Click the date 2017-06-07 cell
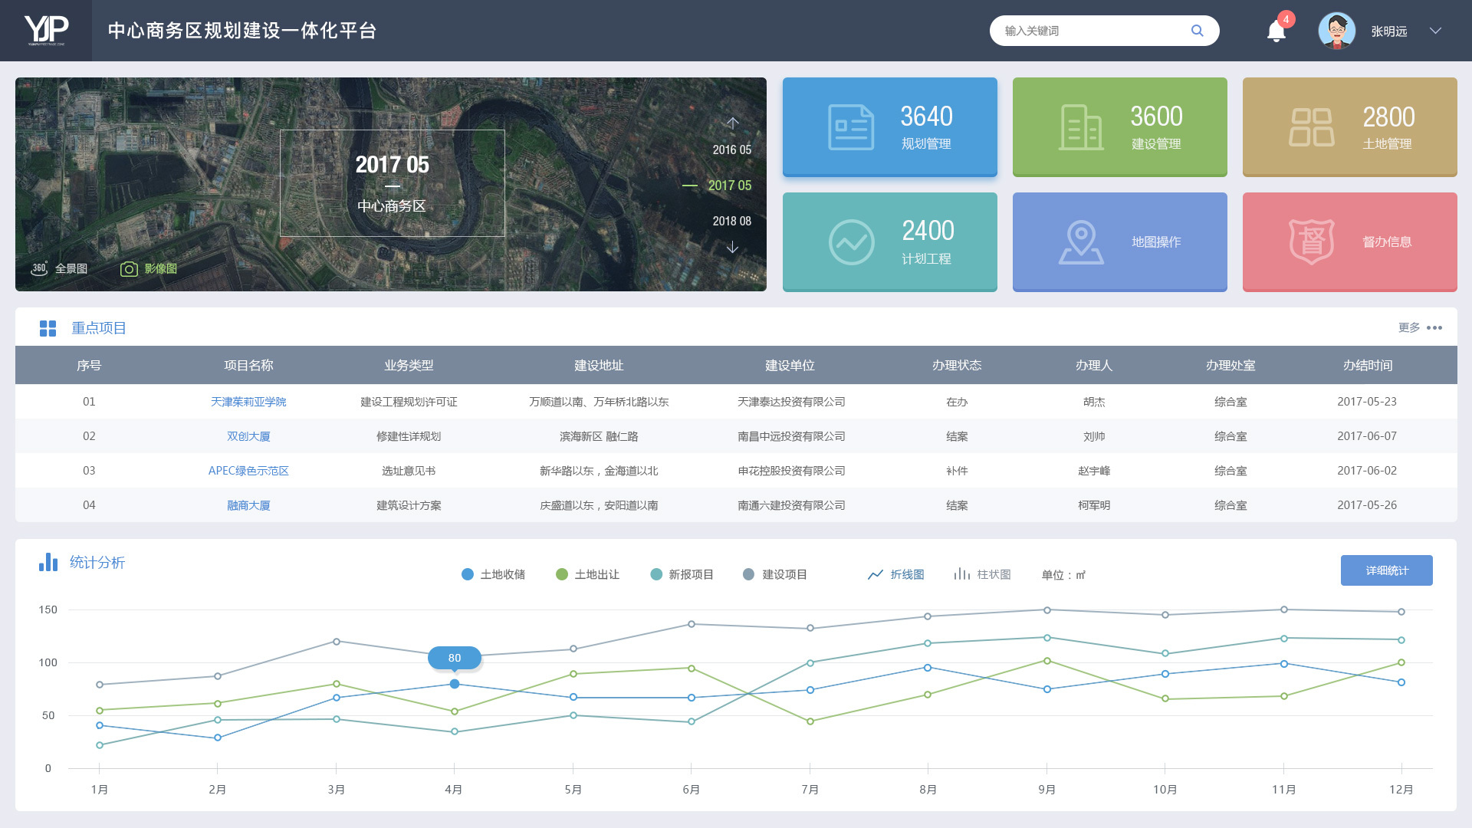Screen dimensions: 1472x828 tap(1367, 436)
